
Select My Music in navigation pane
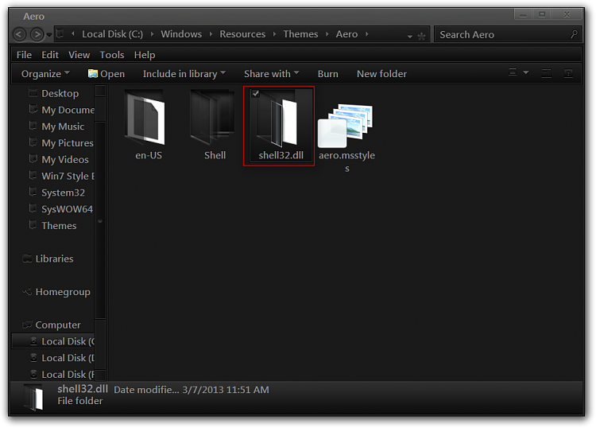63,126
